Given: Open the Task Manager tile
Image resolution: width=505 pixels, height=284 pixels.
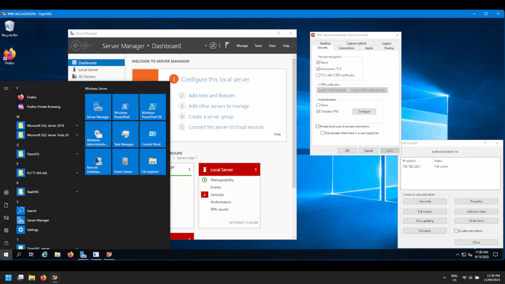Looking at the screenshot, I should (125, 135).
